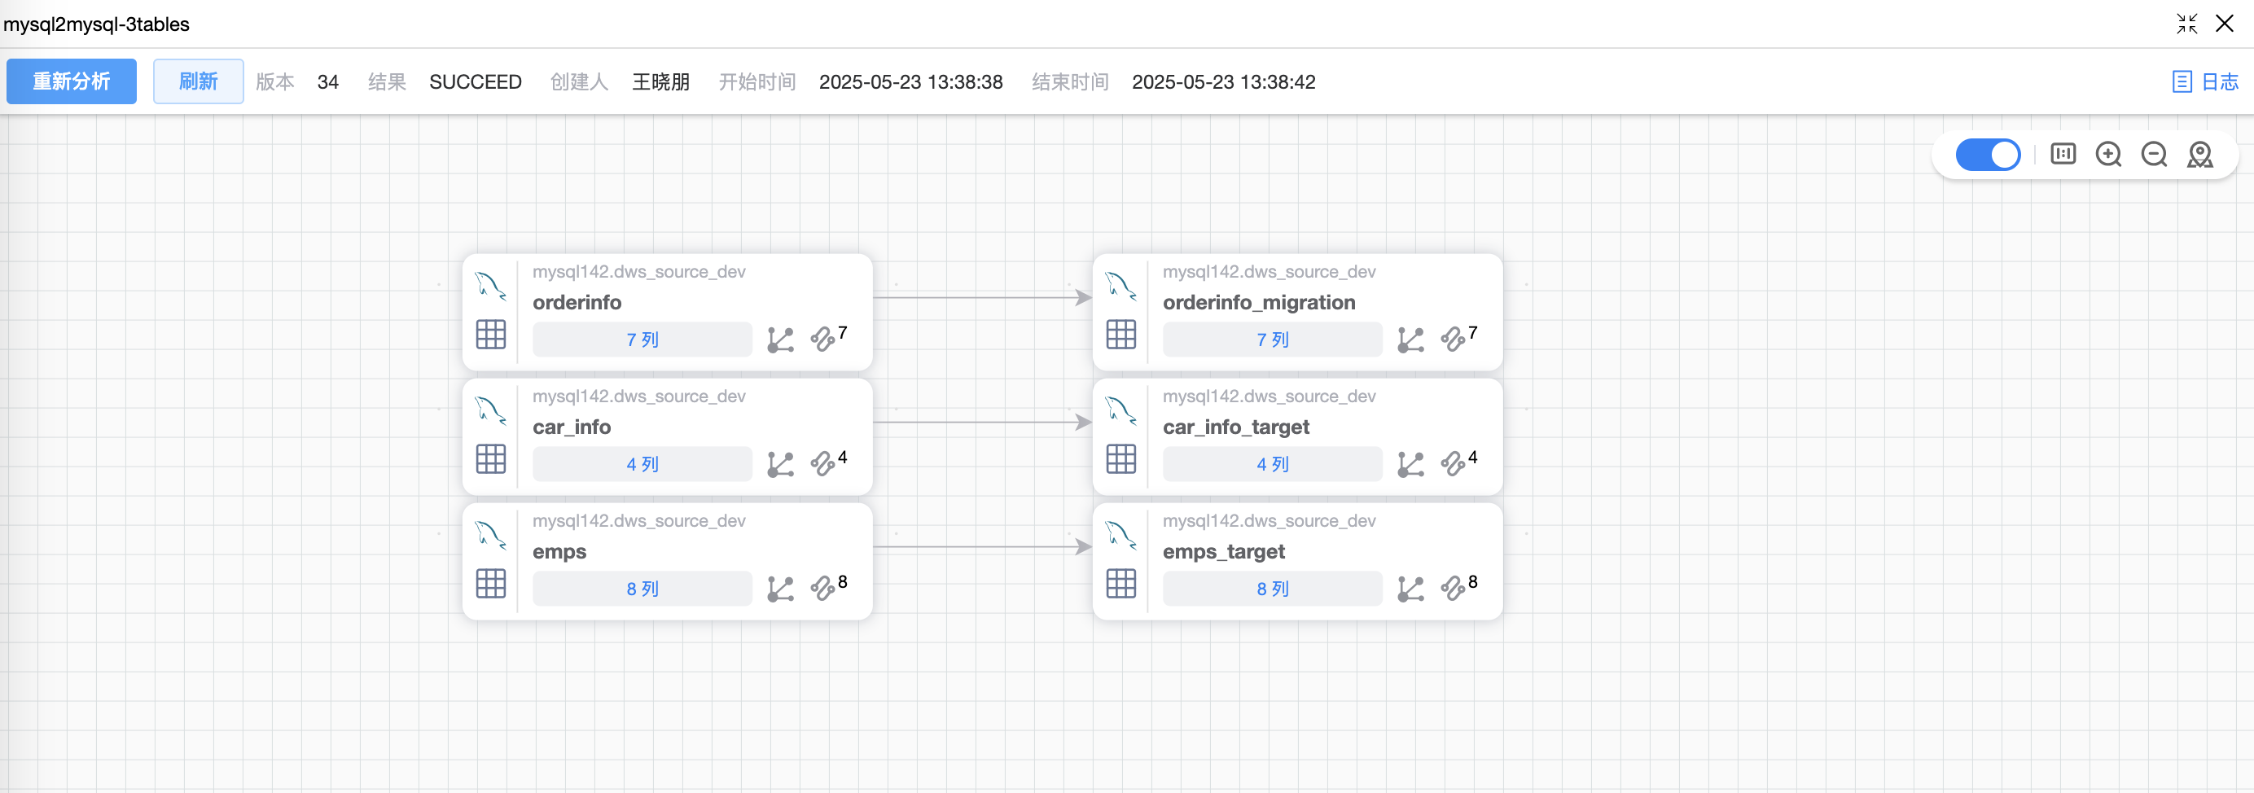Toggle the blue switch in canvas toolbar
The height and width of the screenshot is (793, 2254).
[x=1987, y=155]
